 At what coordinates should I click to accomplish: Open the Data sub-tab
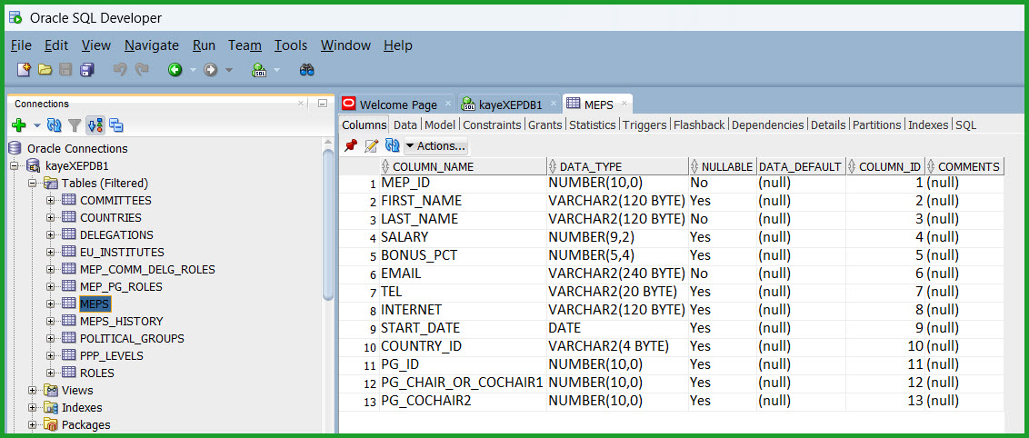tap(405, 124)
